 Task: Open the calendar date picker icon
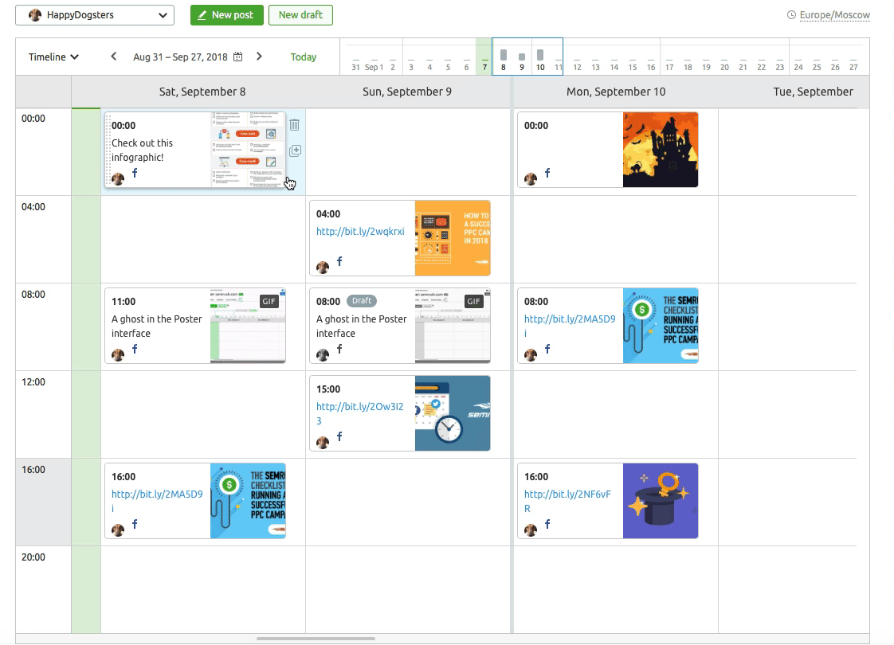pyautogui.click(x=237, y=57)
